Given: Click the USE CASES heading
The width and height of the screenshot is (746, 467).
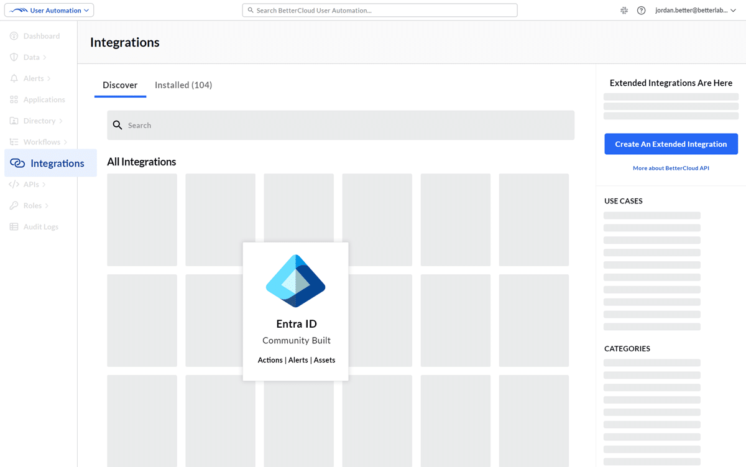Looking at the screenshot, I should coord(624,201).
